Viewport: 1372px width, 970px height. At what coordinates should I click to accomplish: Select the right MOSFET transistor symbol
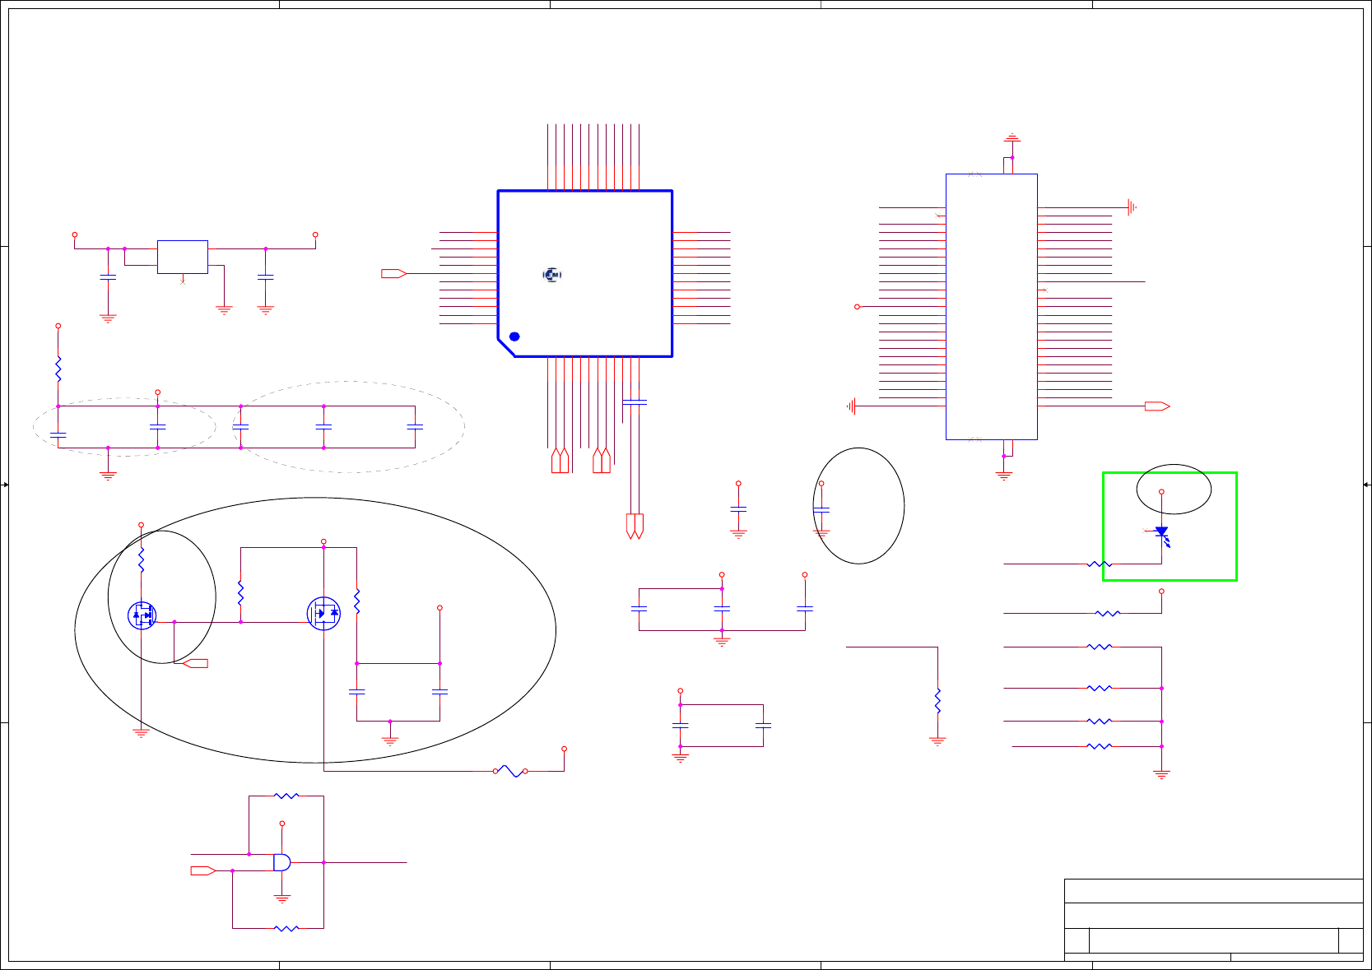coord(323,614)
